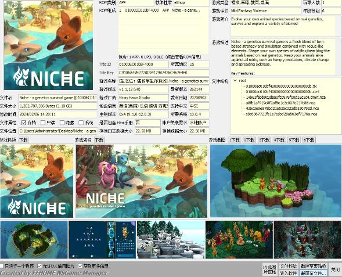The width and height of the screenshot is (342, 277).
Task: Click the 文件大小 field showing 1.18 GB
Action: pos(58,106)
